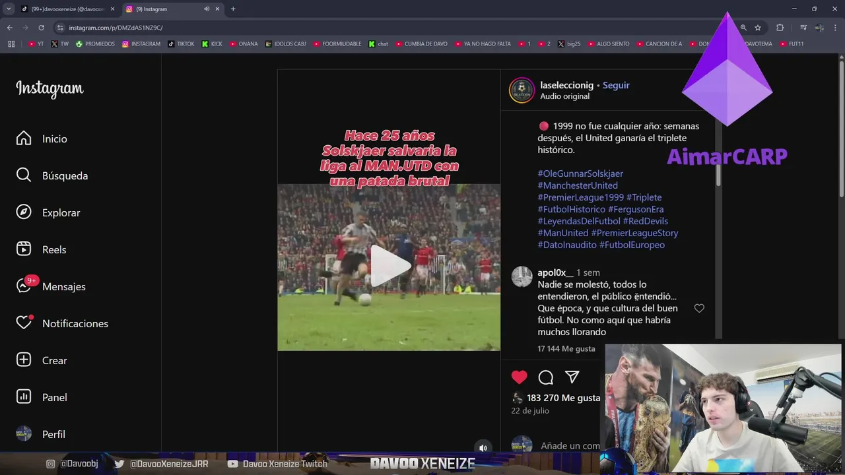This screenshot has width=845, height=475.
Task: Share post with paper plane icon
Action: point(572,377)
